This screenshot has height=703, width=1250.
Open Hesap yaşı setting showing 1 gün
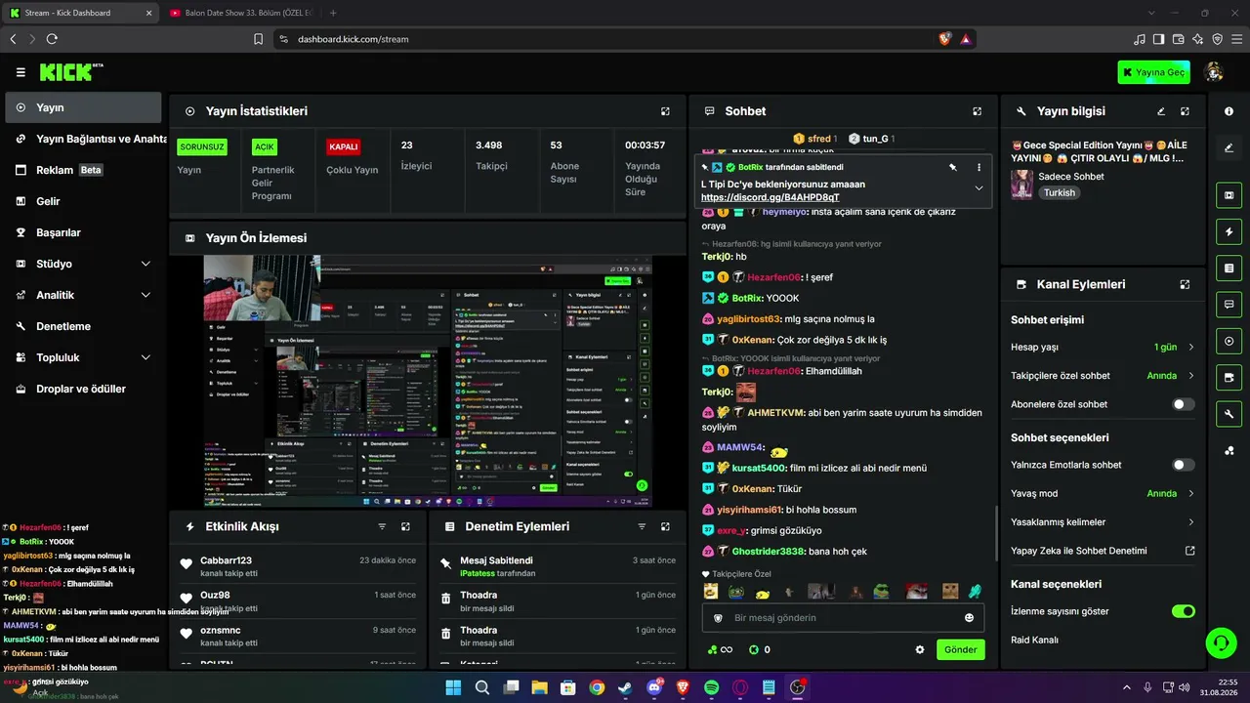click(1103, 347)
